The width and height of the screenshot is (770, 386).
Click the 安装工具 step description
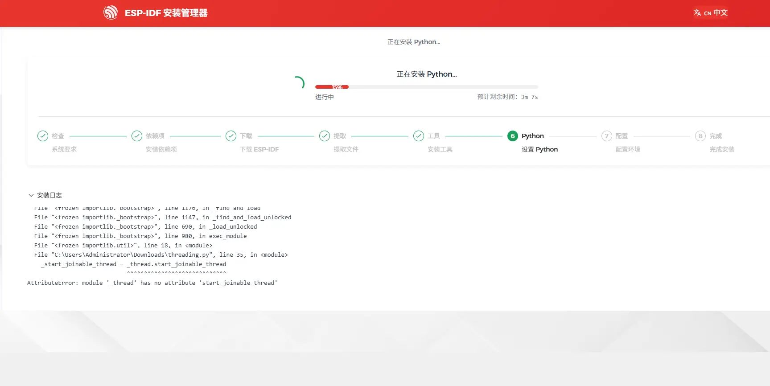click(440, 149)
